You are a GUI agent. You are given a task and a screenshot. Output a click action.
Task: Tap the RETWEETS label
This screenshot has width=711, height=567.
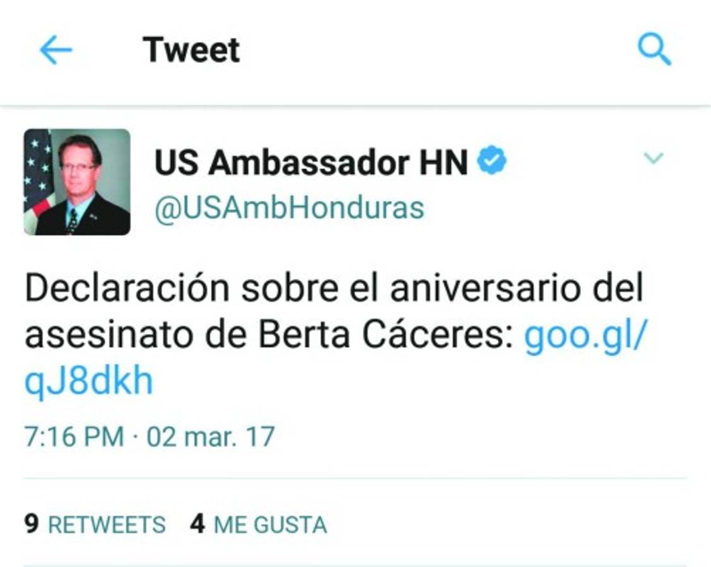(x=107, y=525)
